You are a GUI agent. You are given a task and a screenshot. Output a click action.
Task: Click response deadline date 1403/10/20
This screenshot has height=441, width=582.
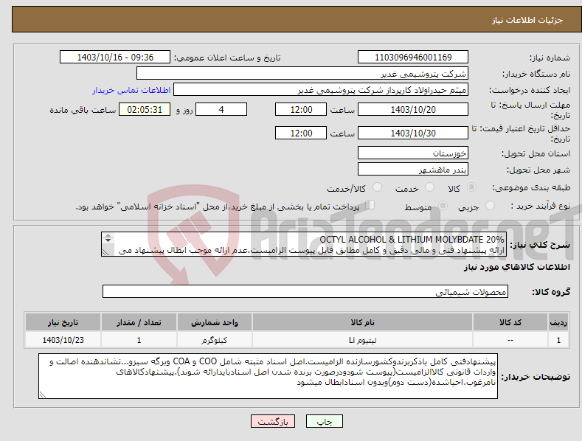pyautogui.click(x=413, y=109)
